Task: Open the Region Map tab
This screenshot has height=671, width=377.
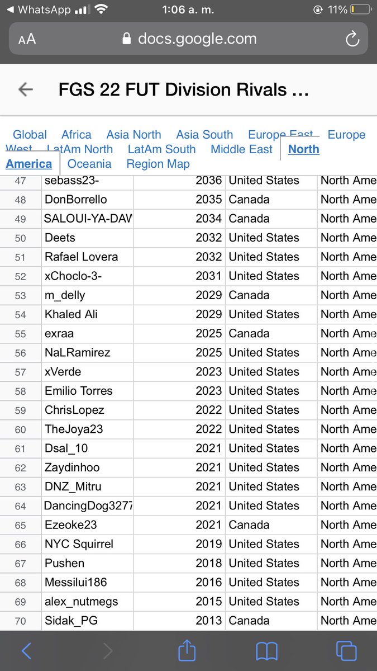Action: 158,164
